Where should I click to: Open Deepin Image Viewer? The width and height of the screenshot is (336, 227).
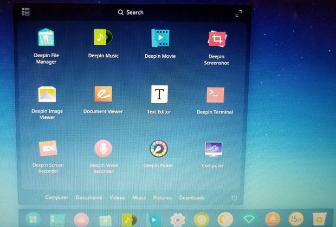pos(47,94)
